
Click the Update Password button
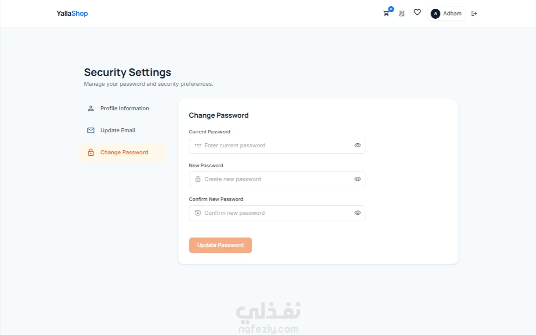coord(220,245)
